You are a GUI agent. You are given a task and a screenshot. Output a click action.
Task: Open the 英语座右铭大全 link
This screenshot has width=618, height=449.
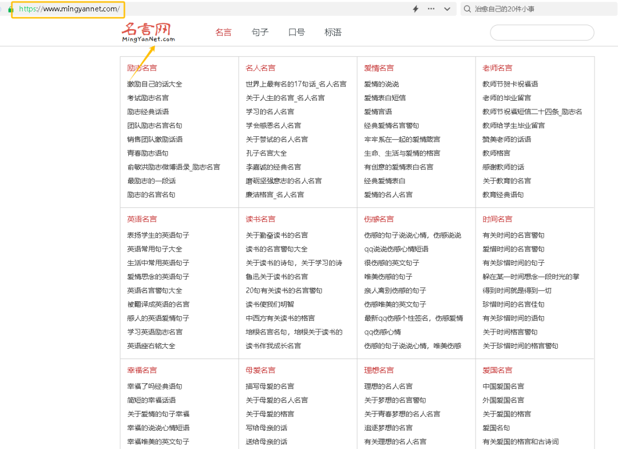(151, 346)
